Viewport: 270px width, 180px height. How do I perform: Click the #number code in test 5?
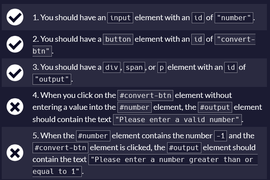93,135
